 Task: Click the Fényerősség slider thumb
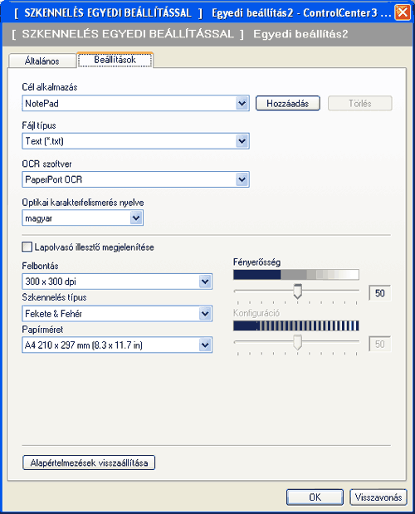[x=297, y=291]
